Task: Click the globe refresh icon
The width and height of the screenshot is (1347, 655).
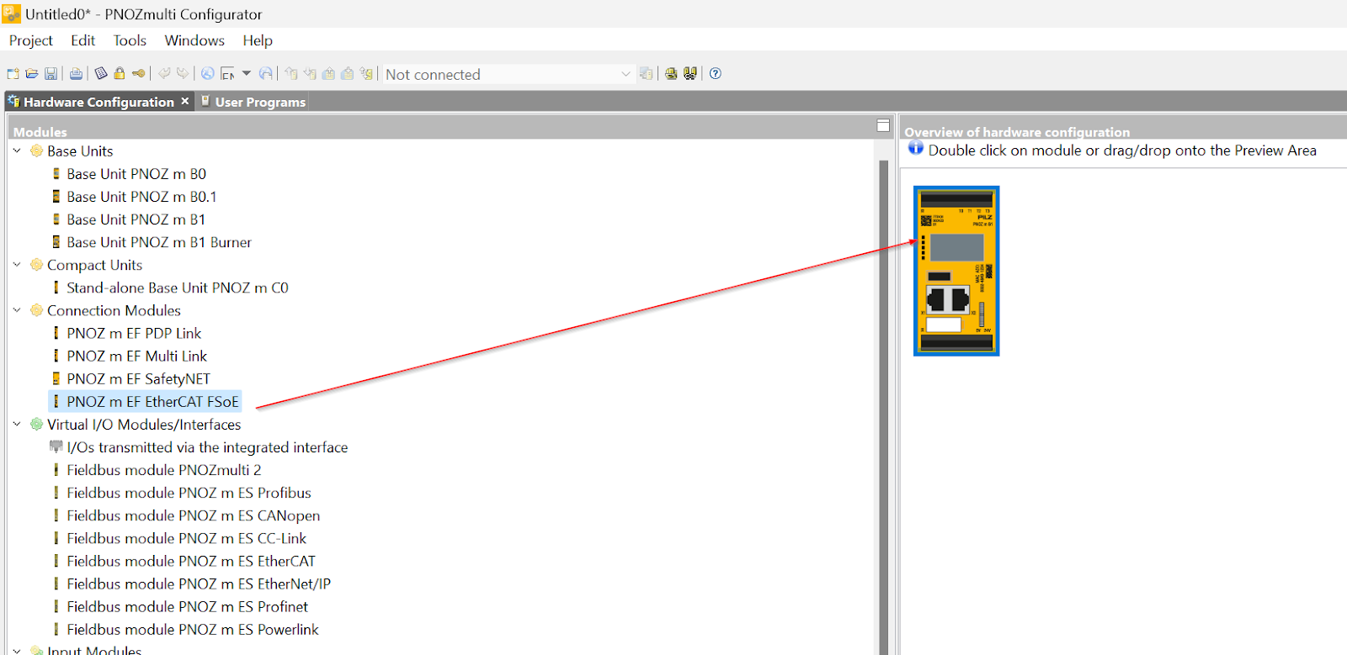Action: pos(265,73)
